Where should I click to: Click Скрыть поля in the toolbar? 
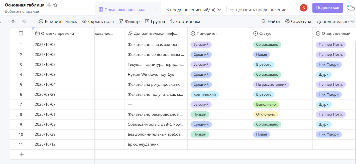coord(98,21)
